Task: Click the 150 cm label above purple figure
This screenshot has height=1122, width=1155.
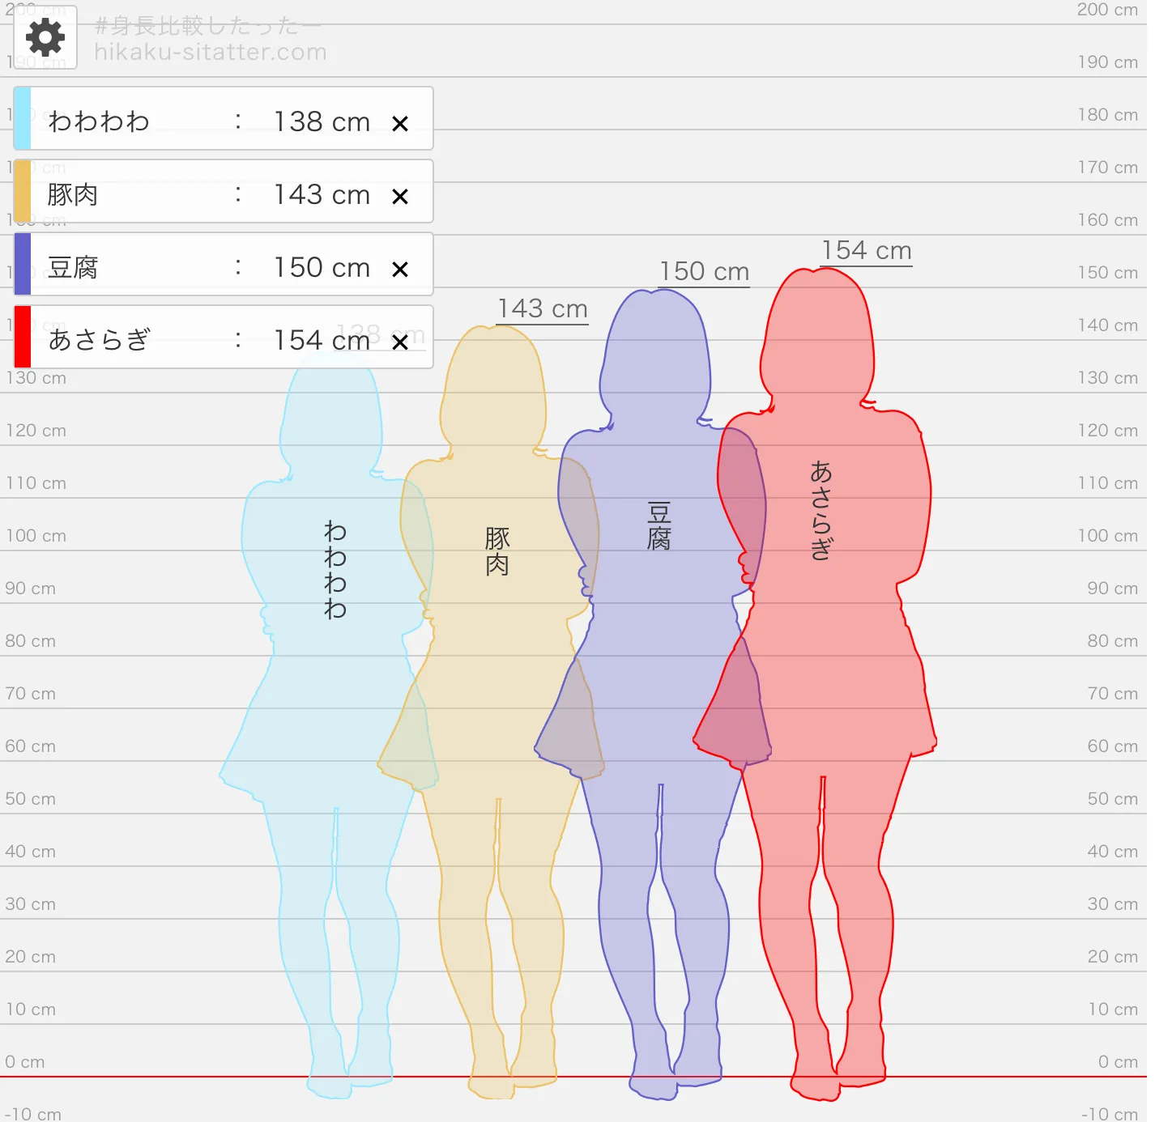Action: 704,272
